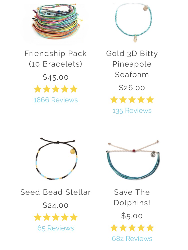Open the Seed Bead Stellar bracelet image
The image size is (188, 250).
(x=55, y=159)
